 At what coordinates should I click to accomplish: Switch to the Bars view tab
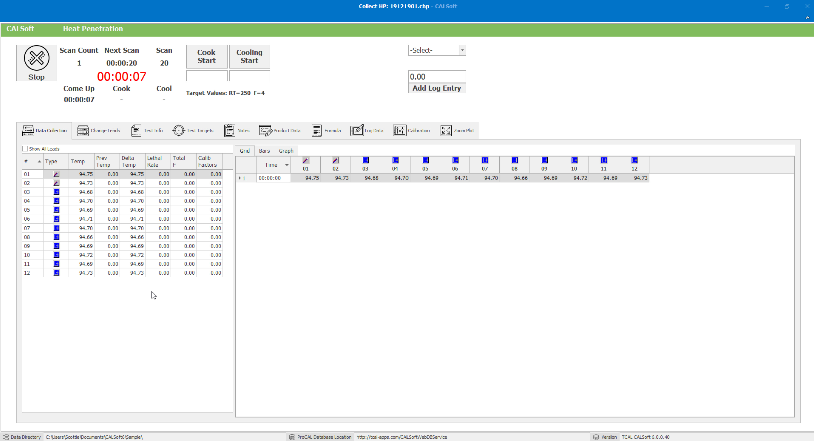264,151
